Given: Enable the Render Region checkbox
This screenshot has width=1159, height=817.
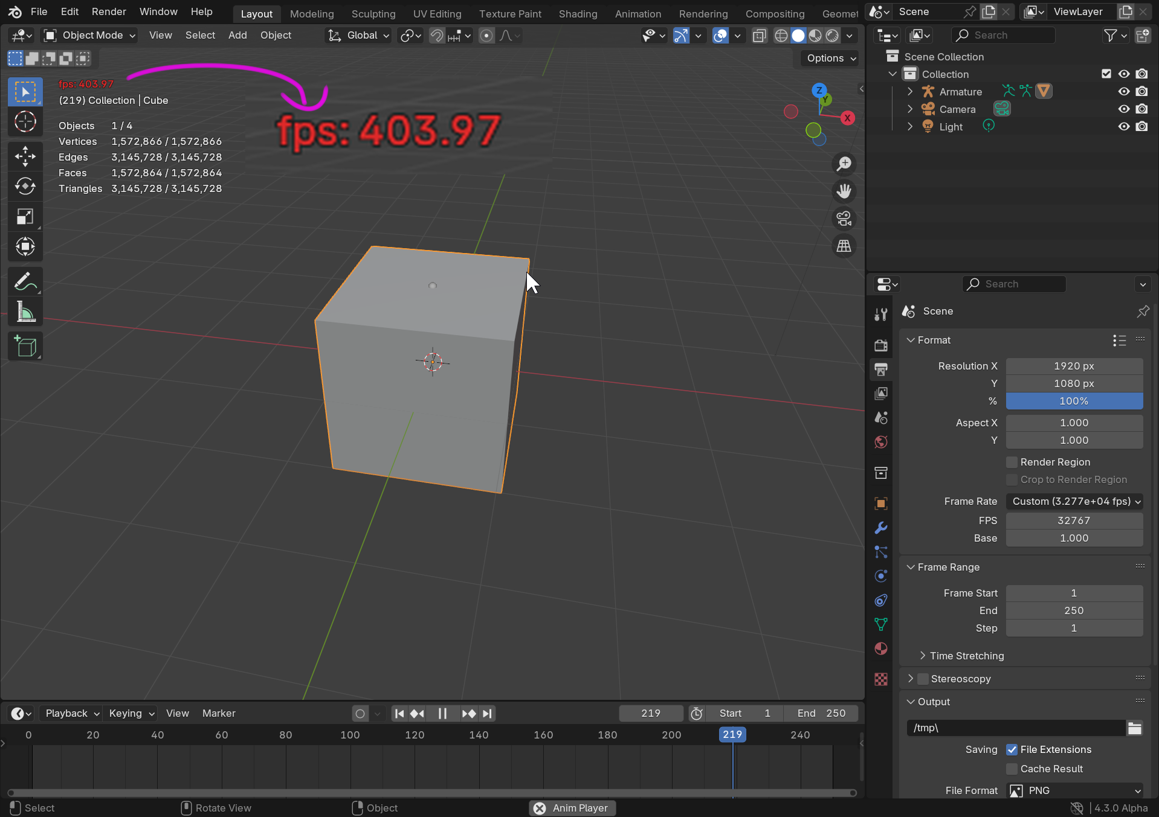Looking at the screenshot, I should [x=1012, y=462].
